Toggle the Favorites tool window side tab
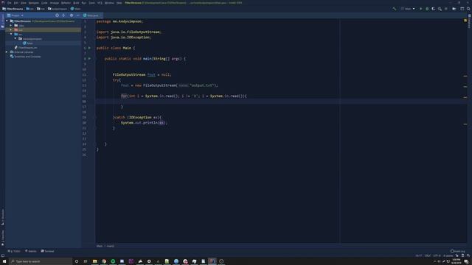This screenshot has height=265, width=472. [3, 238]
